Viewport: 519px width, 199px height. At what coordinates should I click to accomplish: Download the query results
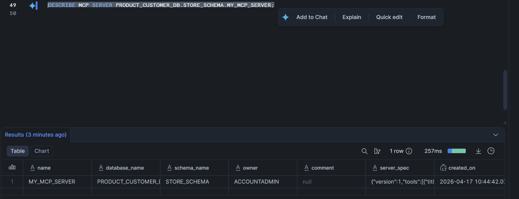click(x=478, y=151)
